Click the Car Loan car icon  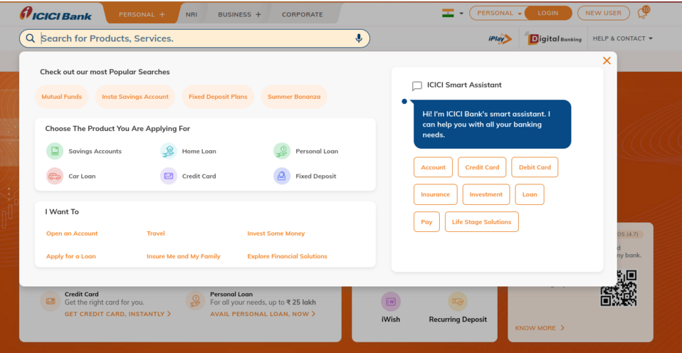point(55,176)
